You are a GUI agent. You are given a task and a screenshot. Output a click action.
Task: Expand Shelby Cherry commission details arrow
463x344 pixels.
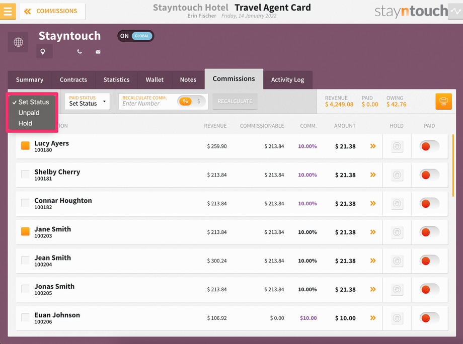click(373, 175)
